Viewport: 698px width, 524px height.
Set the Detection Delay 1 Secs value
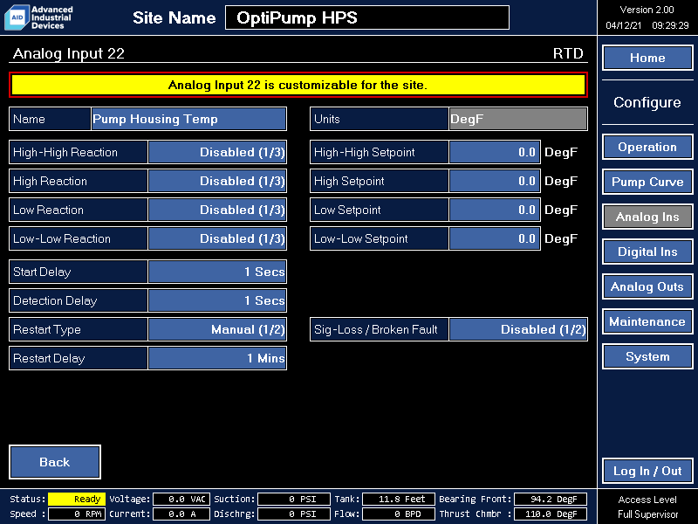pyautogui.click(x=217, y=300)
